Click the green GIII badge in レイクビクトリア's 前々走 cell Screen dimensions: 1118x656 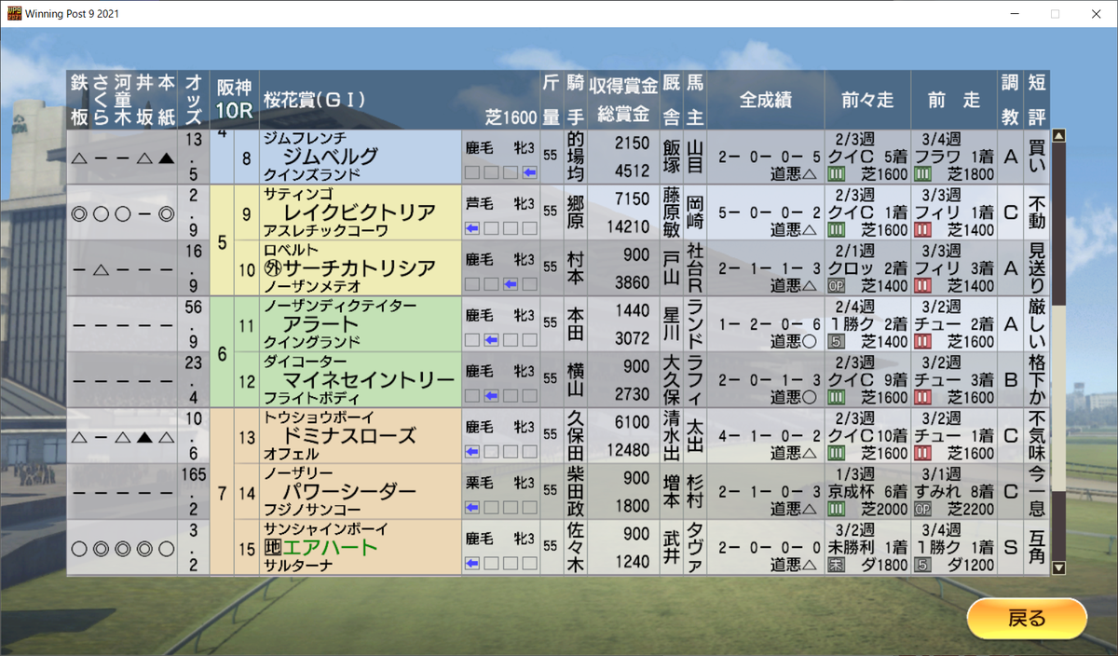(x=836, y=229)
